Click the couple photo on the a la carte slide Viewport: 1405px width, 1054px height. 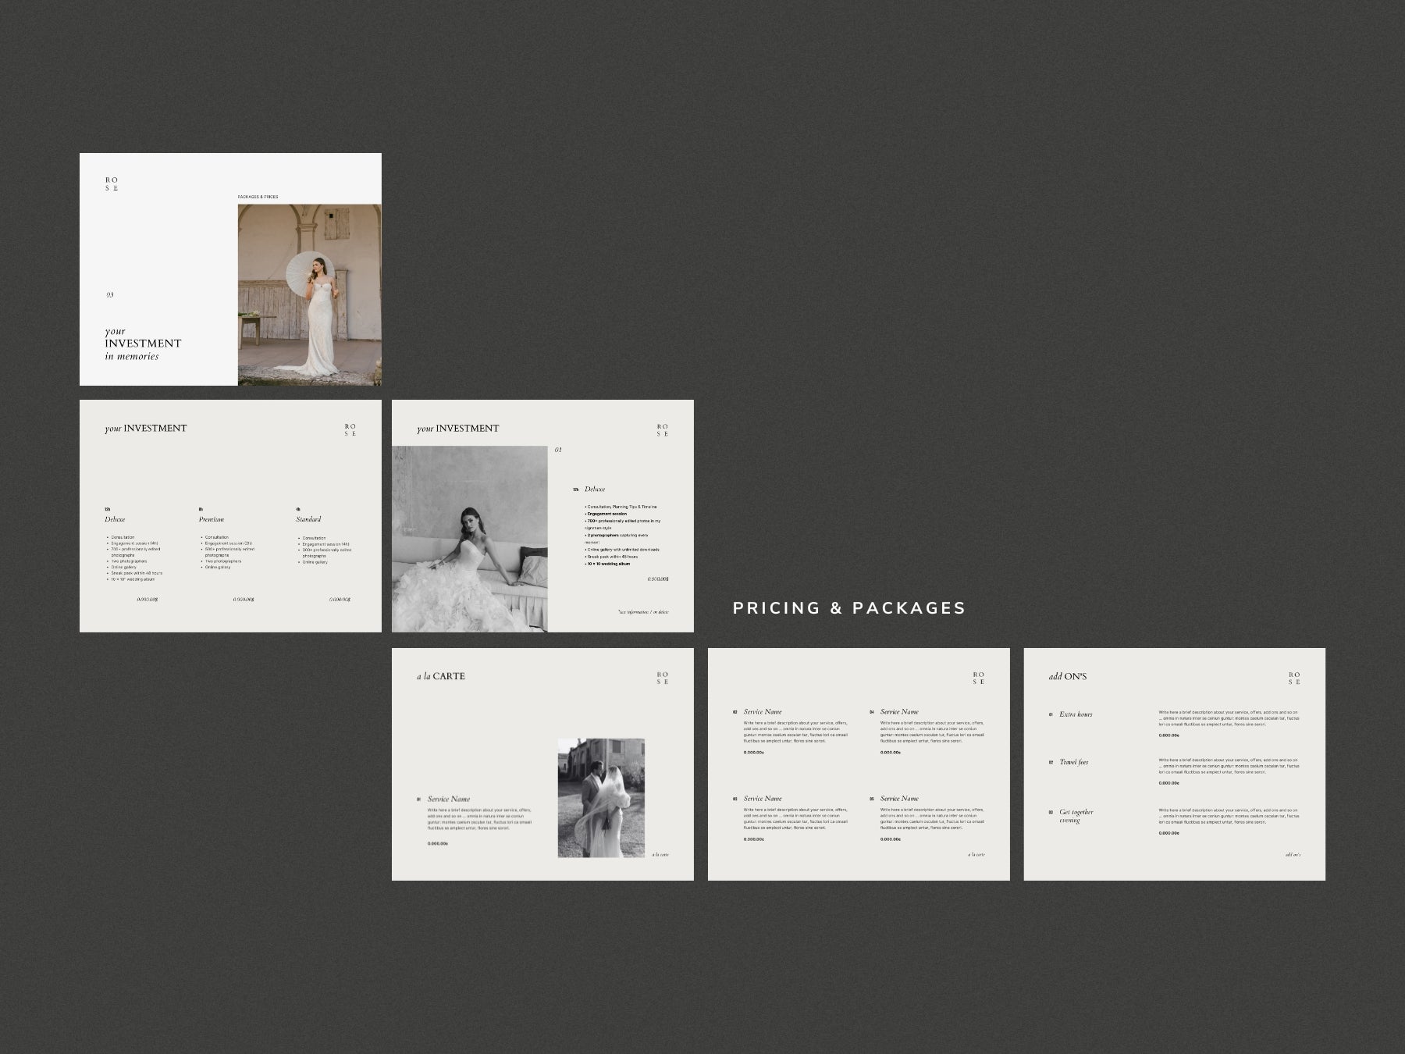click(x=601, y=798)
